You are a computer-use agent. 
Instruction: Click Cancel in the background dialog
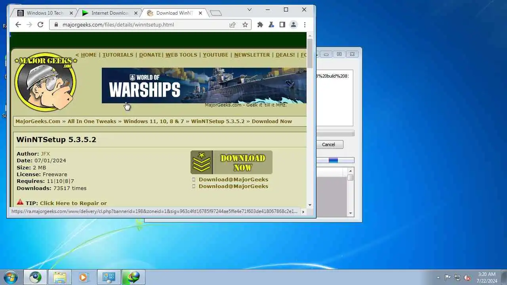pyautogui.click(x=328, y=144)
